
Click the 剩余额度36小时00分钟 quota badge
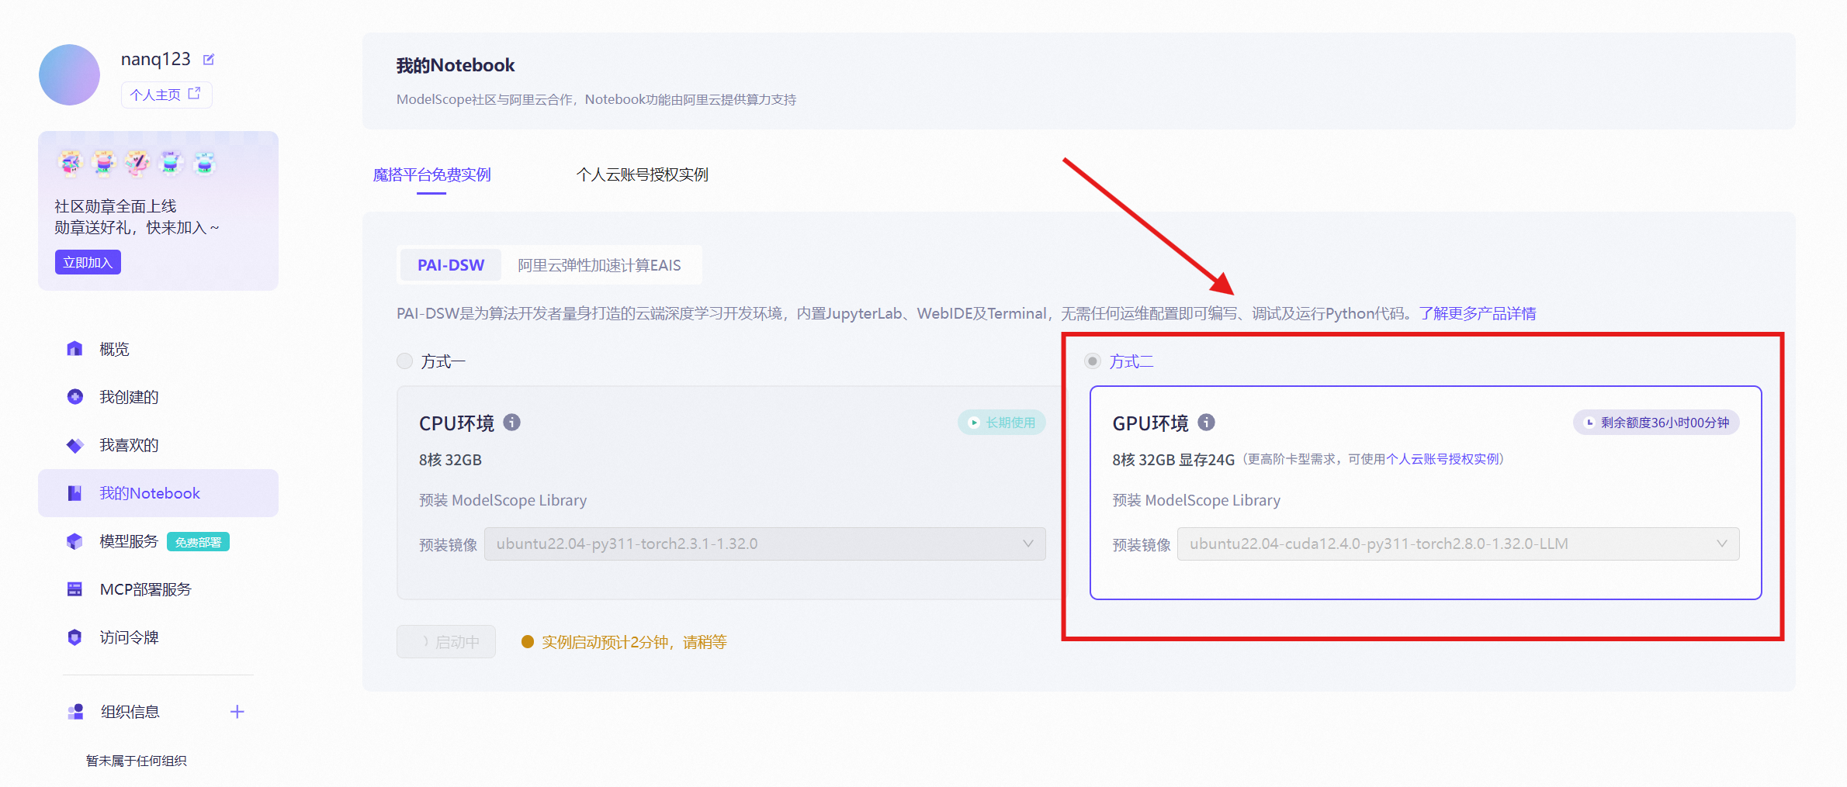coord(1656,423)
